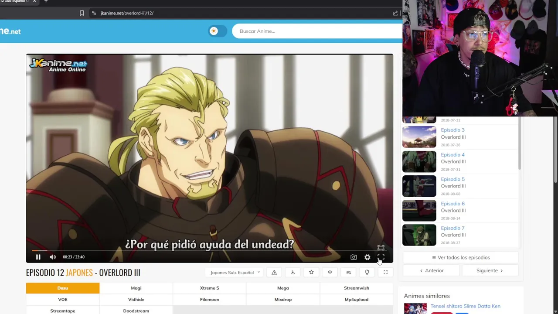Add episode to playlist icon
Screen dimensions: 558x314
(348, 273)
